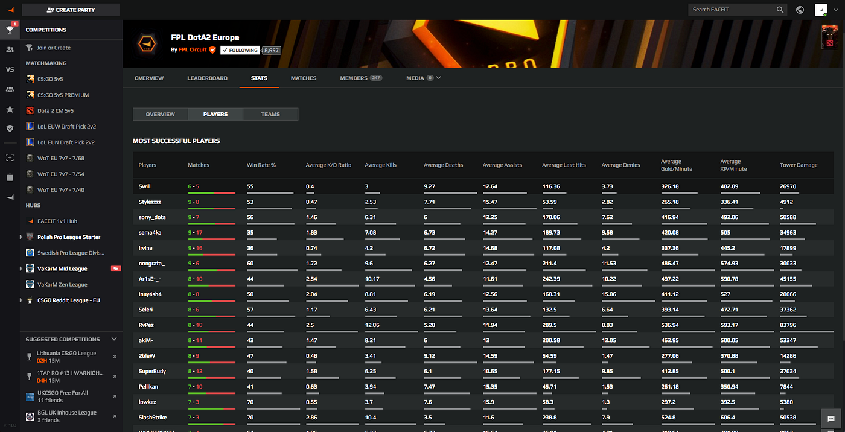Image resolution: width=845 pixels, height=432 pixels.
Task: Collapse the Suggested Competitions section
Action: (114, 339)
